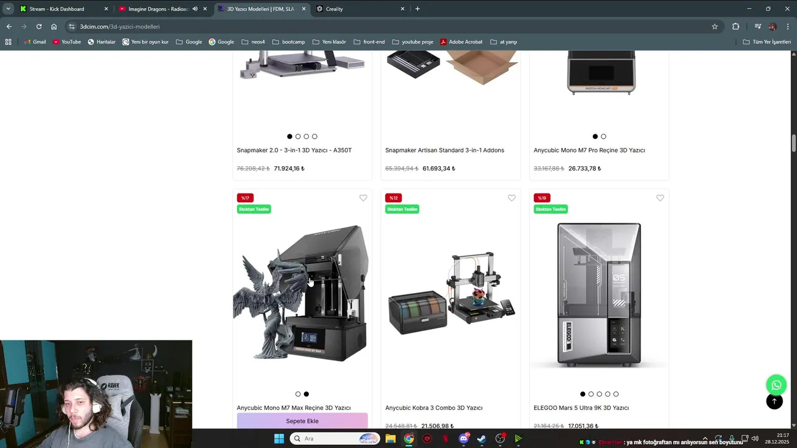This screenshot has height=448, width=797.
Task: Open the YouTube bookmark
Action: coord(67,42)
